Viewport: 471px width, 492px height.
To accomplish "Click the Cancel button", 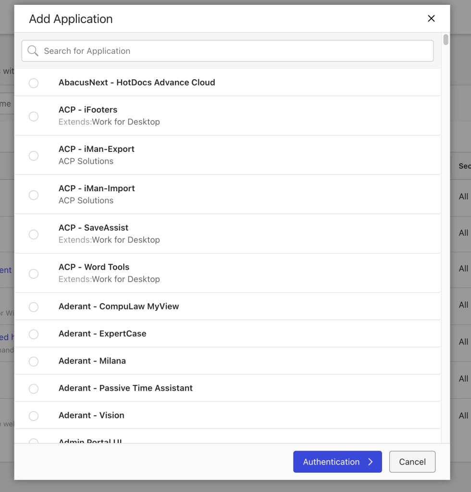I will (412, 462).
